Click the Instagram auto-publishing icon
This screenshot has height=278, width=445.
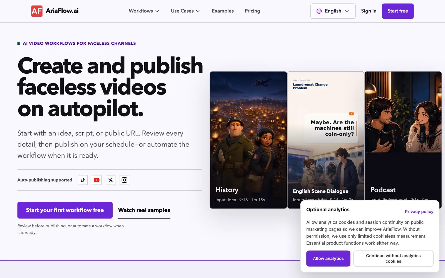(x=124, y=180)
